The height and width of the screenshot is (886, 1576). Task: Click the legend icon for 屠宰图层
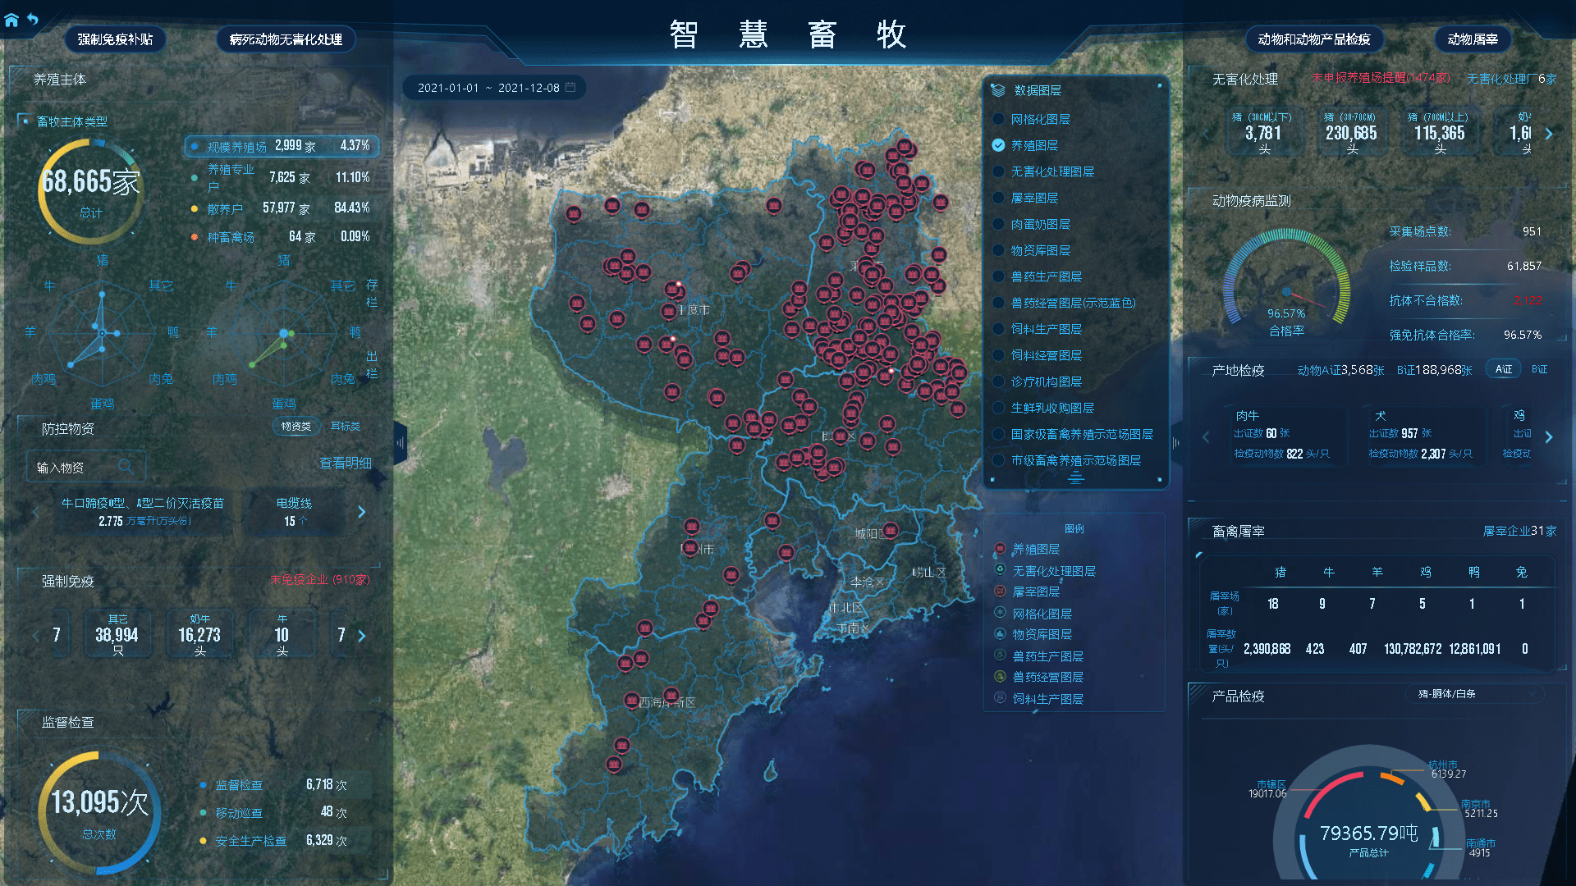point(1000,591)
